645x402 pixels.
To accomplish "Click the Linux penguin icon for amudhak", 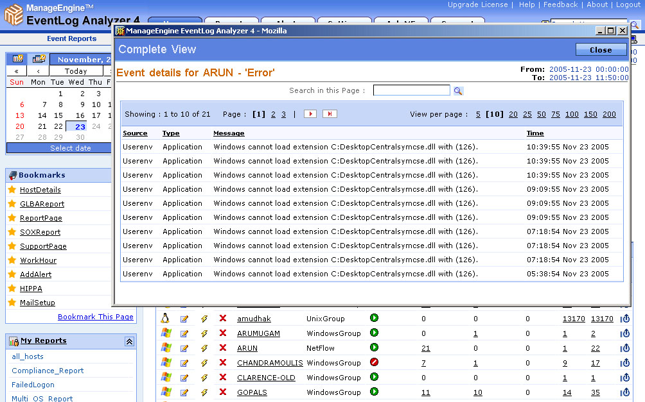I will 165,318.
